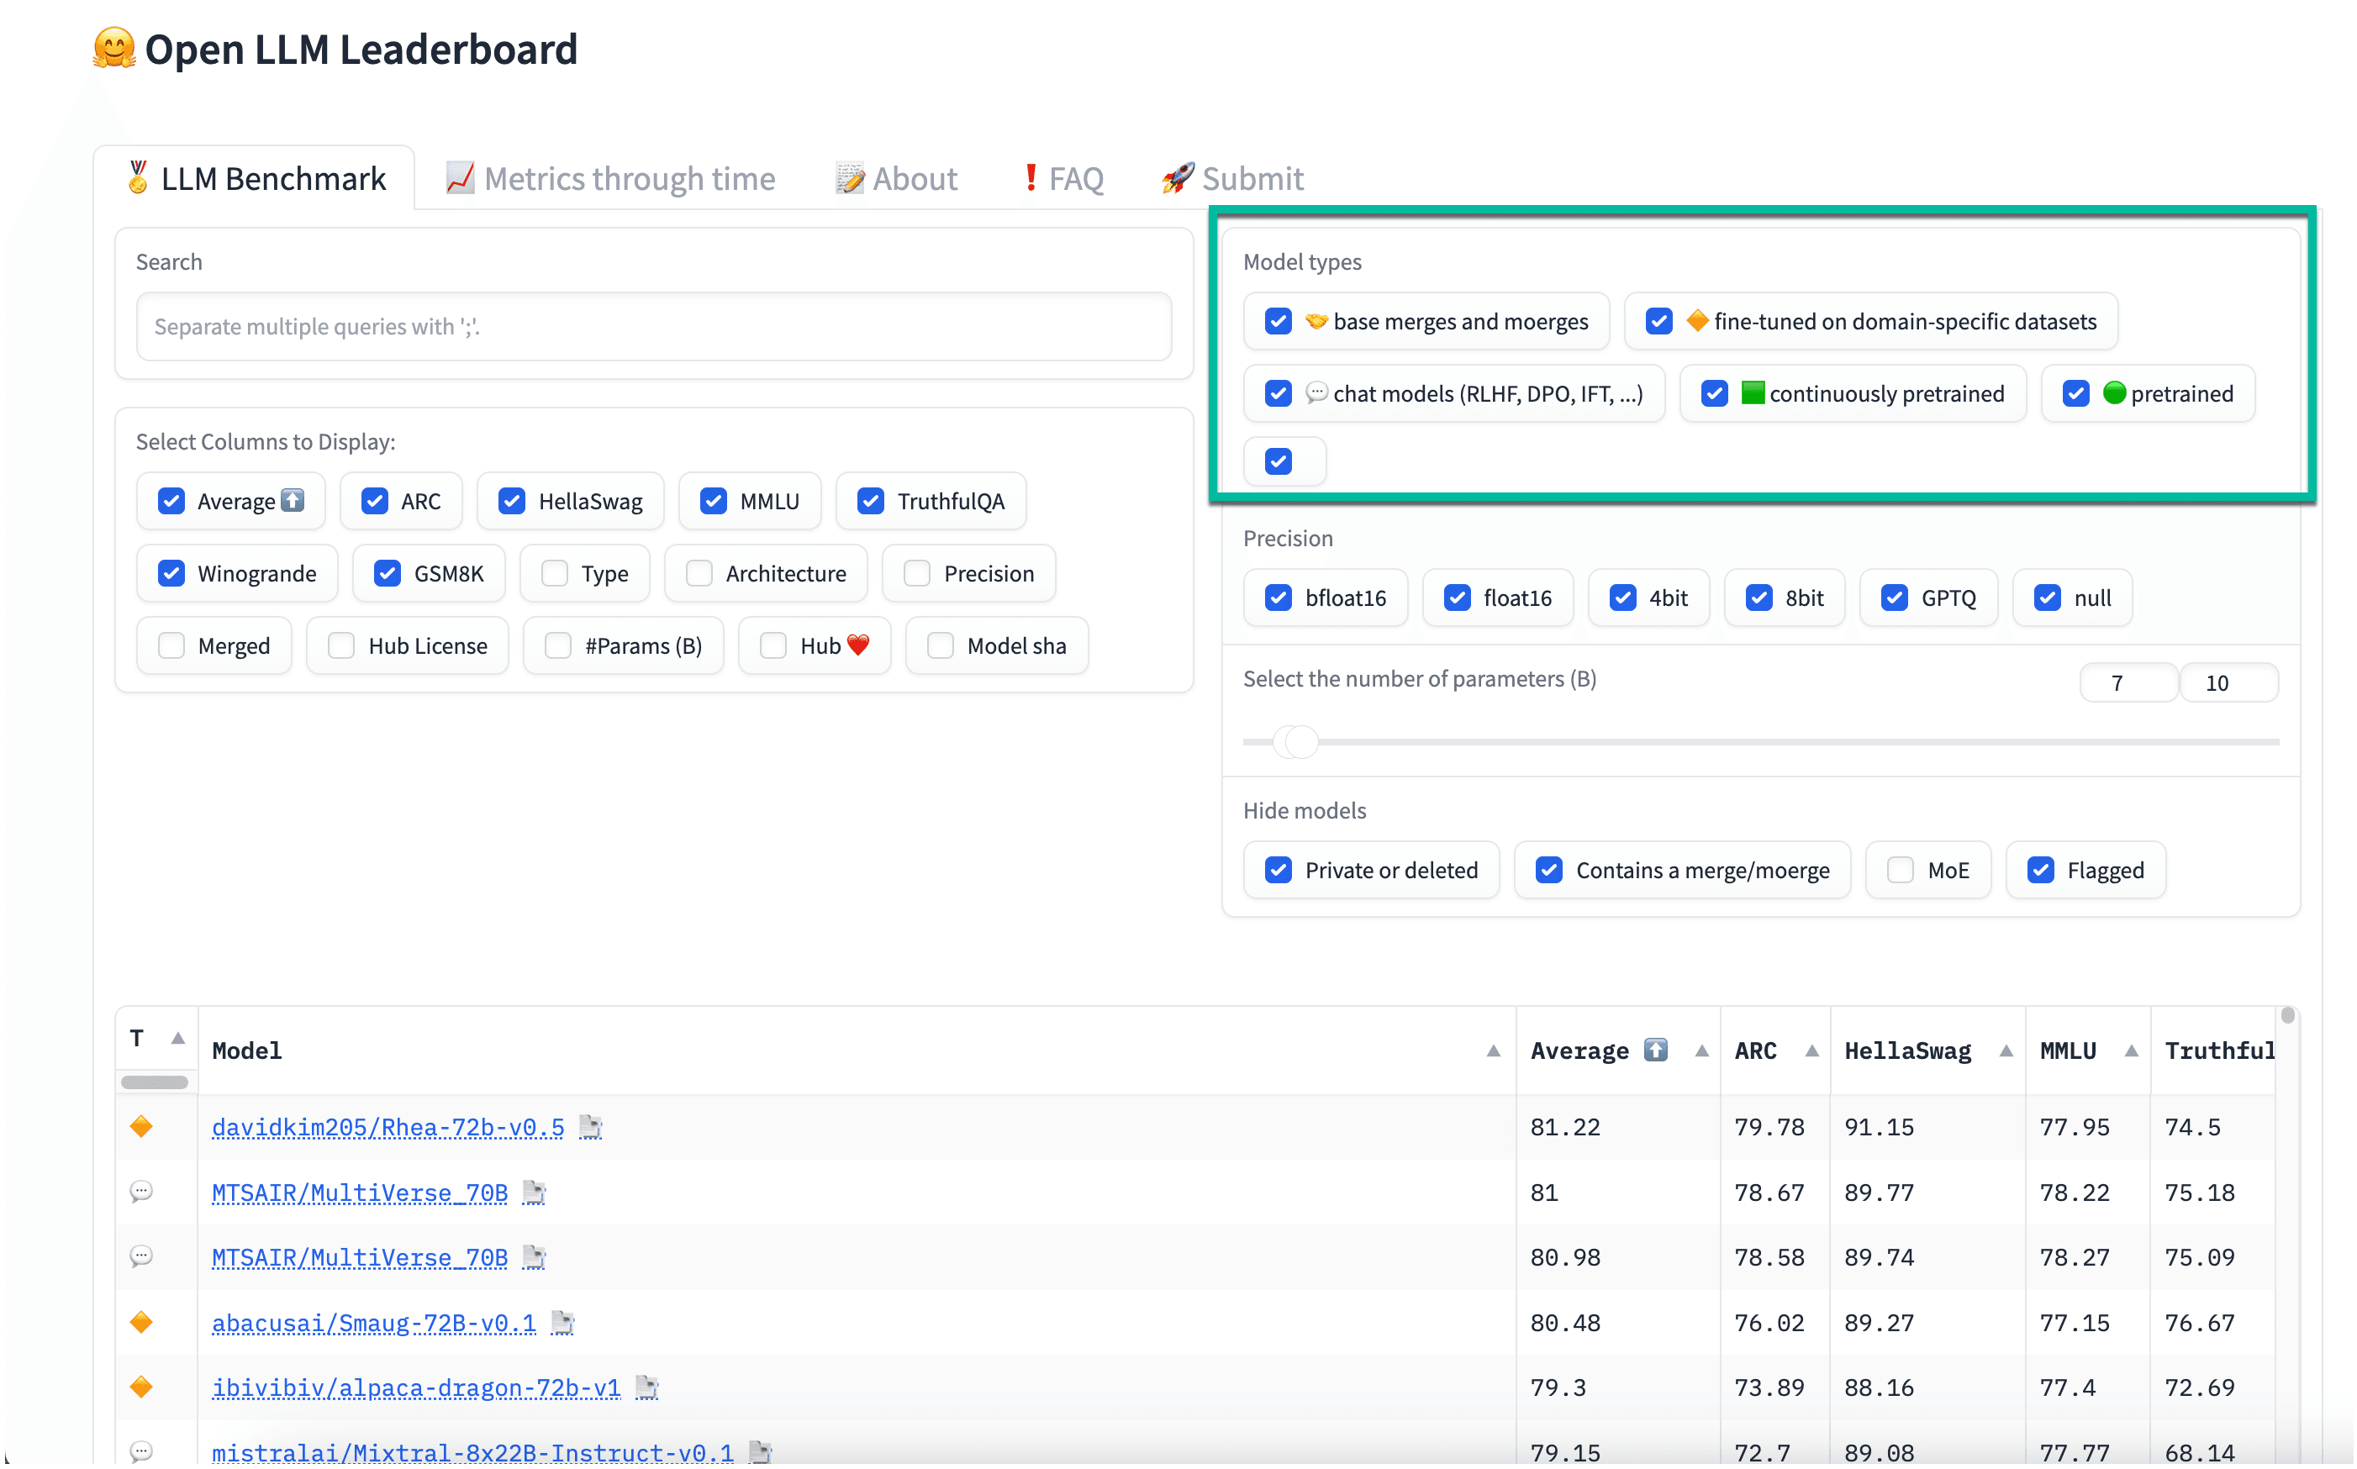Screen dimensions: 2357x1469
Task: Click the copy icon beside ibivibiv/alpaca-dragon-72b-v1
Action: coord(647,1387)
